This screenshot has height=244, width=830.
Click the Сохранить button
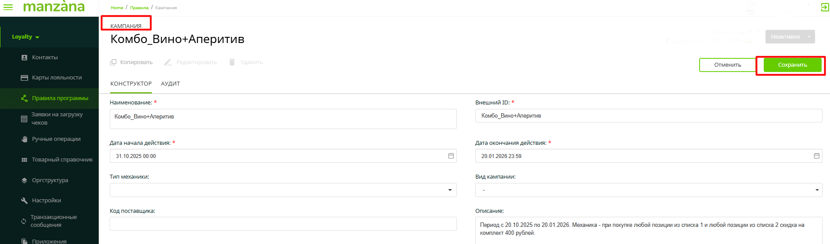tap(792, 65)
